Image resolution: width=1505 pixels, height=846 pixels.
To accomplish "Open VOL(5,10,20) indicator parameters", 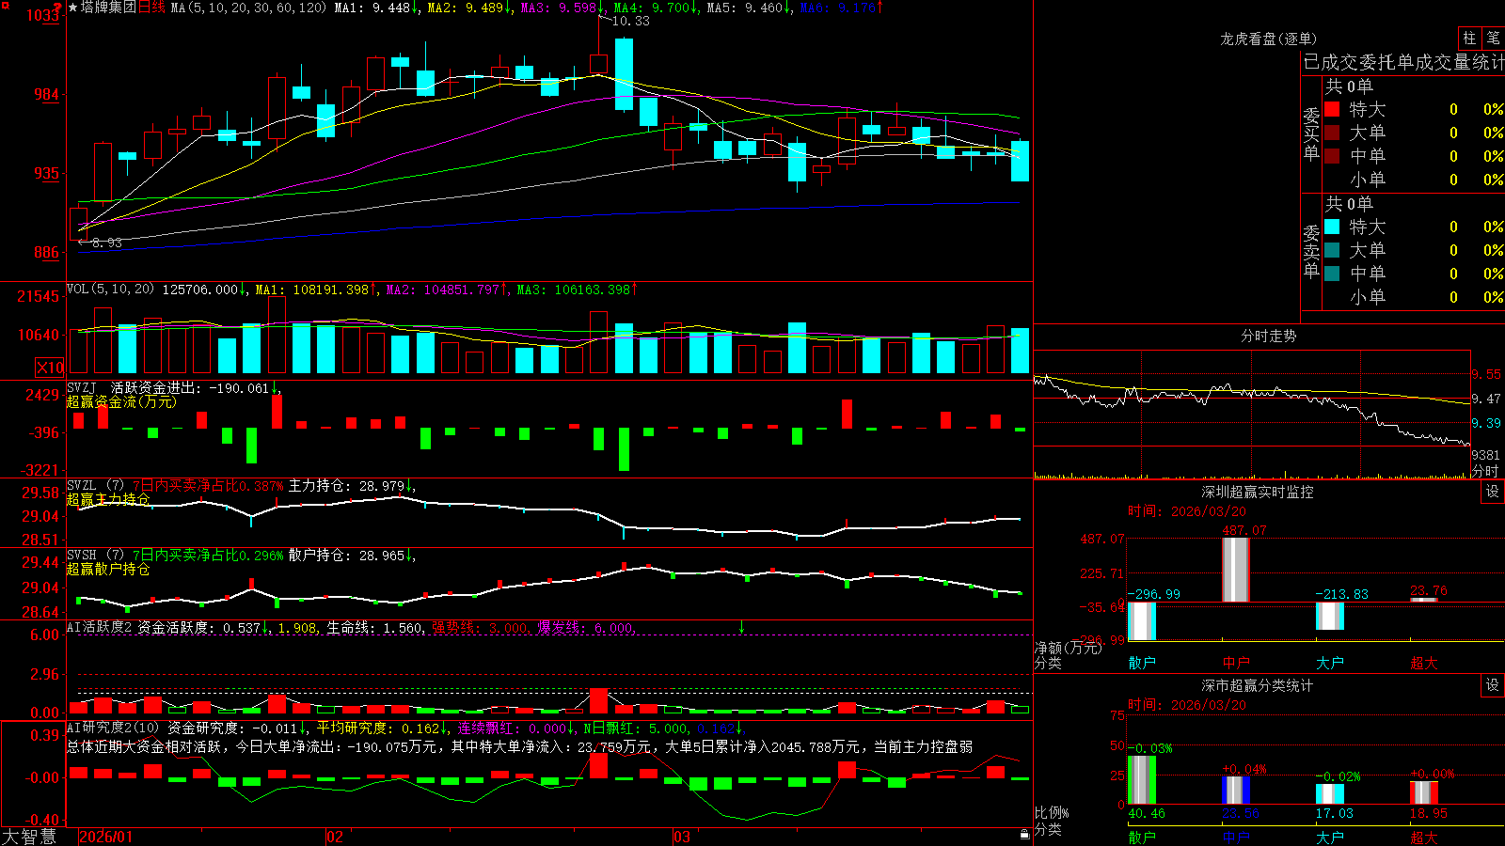I will coord(110,290).
